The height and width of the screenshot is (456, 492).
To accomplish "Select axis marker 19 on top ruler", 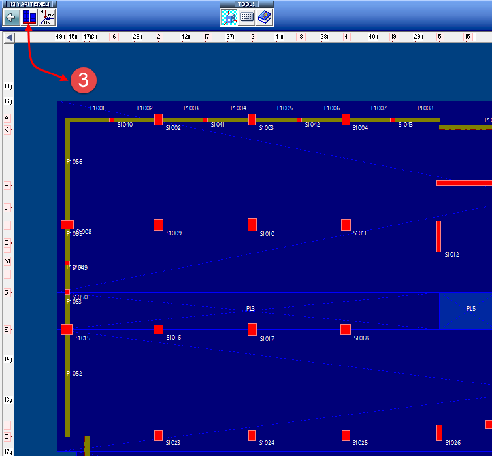I will 393,37.
